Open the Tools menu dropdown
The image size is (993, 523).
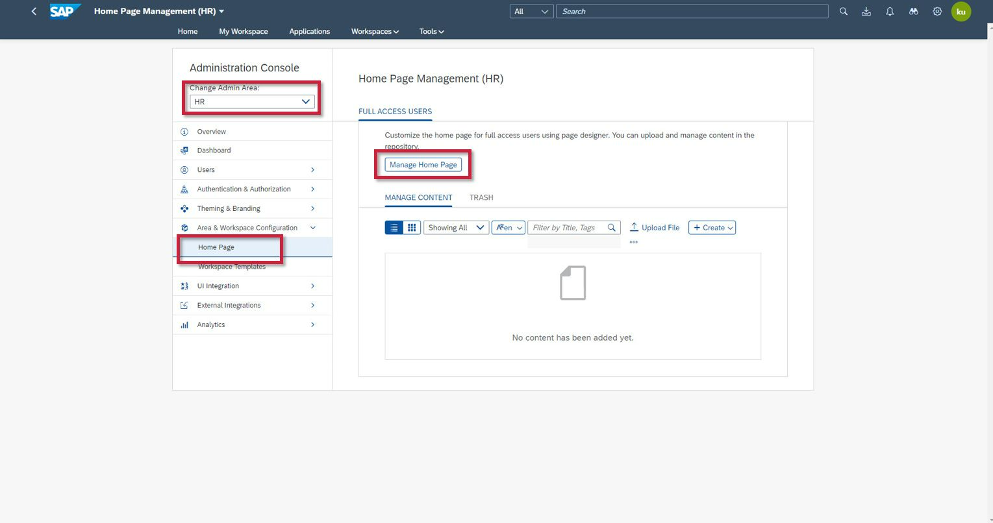coord(432,31)
